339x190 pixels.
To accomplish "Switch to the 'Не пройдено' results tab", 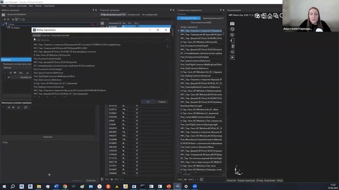I will click(149, 15).
